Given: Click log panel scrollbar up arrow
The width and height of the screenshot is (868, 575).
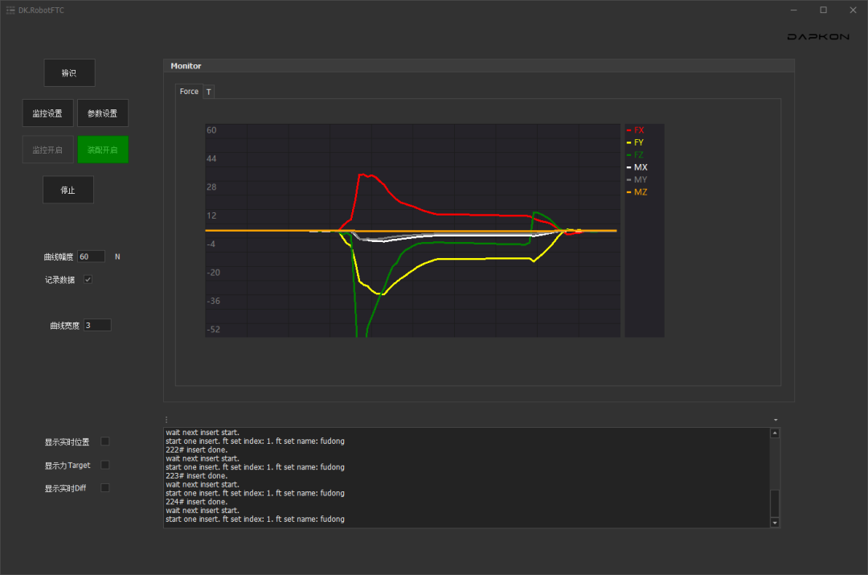Looking at the screenshot, I should click(775, 433).
